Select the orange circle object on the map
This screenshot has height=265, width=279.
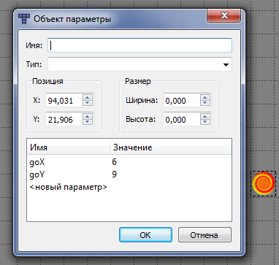264,183
